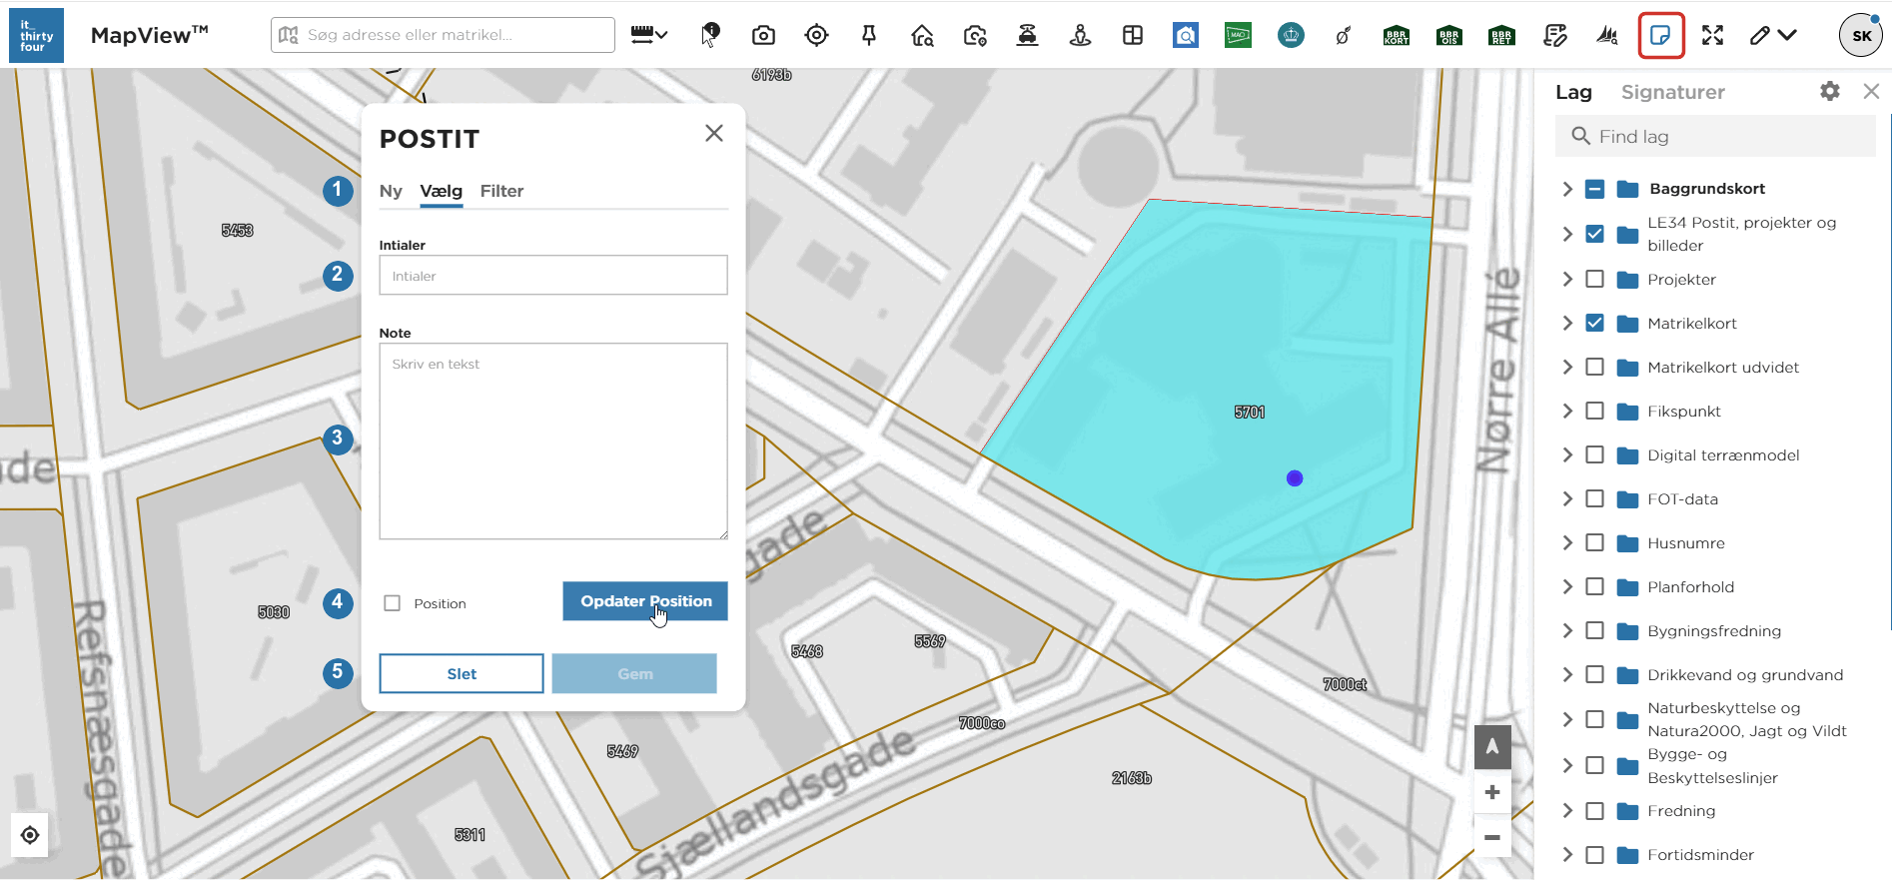The image size is (1892, 880).
Task: Toggle the Baggrundskort layer checkbox
Action: (x=1595, y=189)
